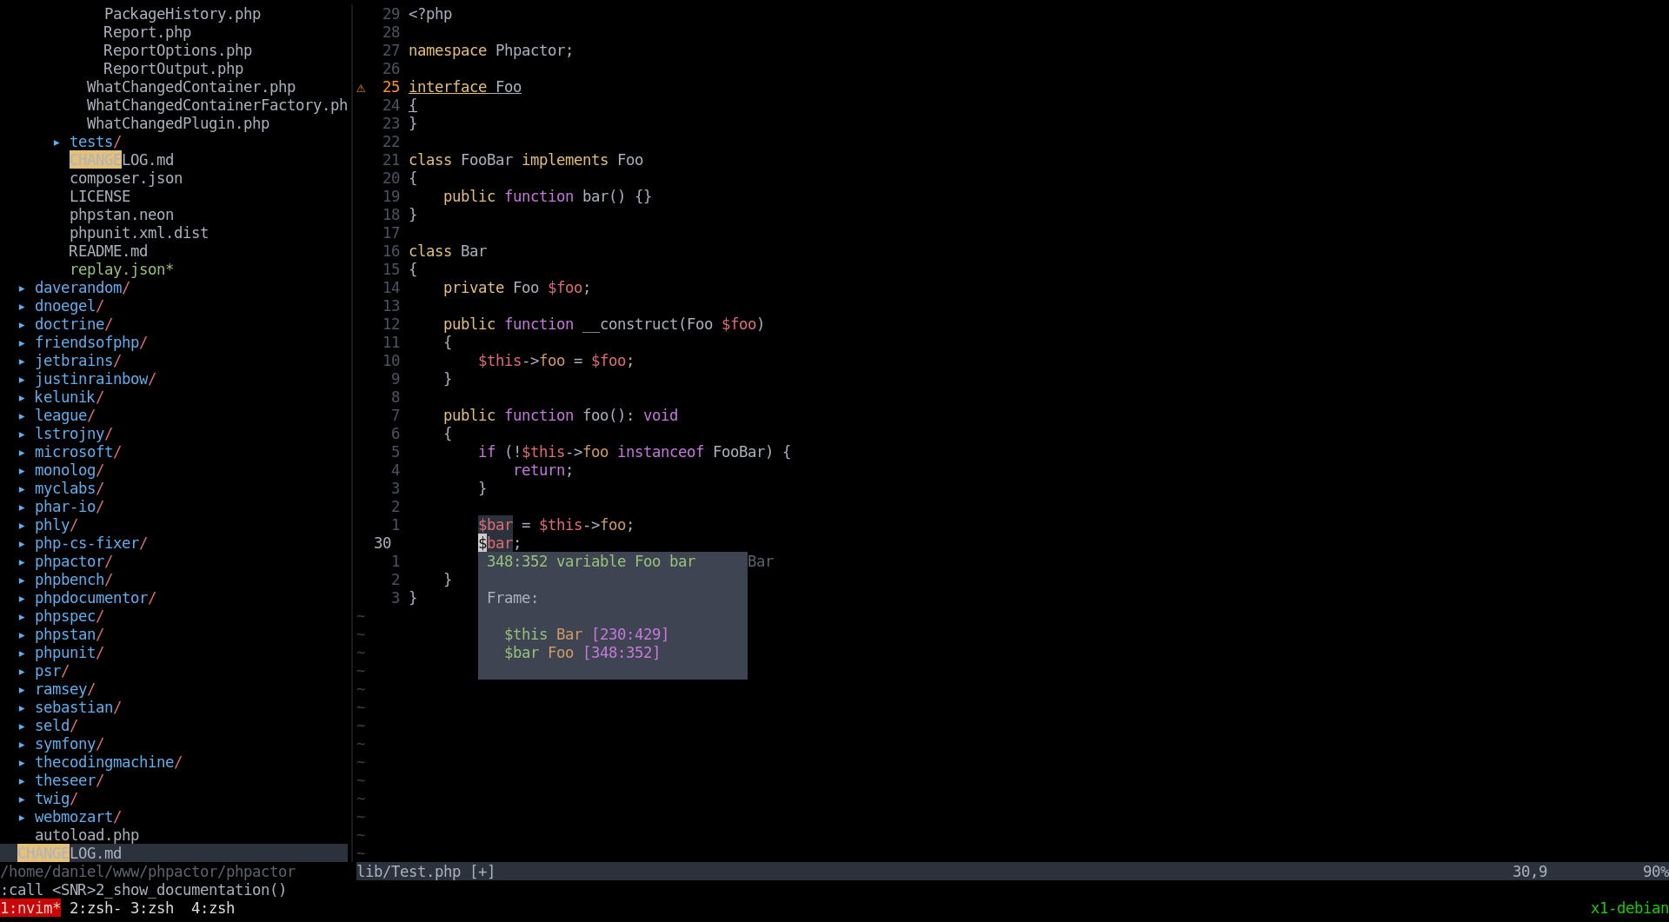Open the webmozart/ folder
Viewport: 1669px width, 922px height.
tap(78, 817)
